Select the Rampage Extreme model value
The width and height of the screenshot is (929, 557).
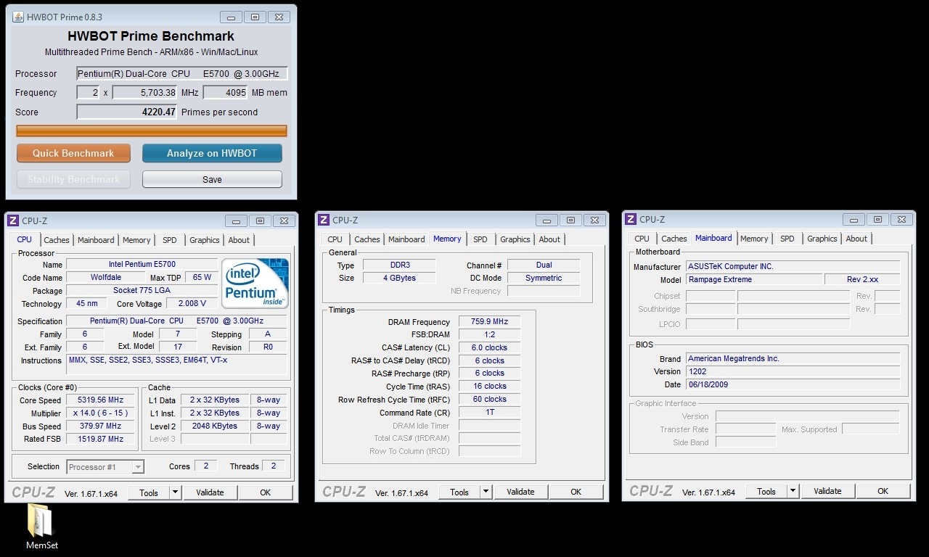[x=754, y=279]
